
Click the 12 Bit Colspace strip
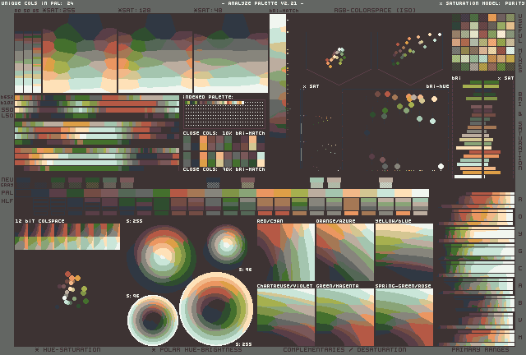click(67, 237)
